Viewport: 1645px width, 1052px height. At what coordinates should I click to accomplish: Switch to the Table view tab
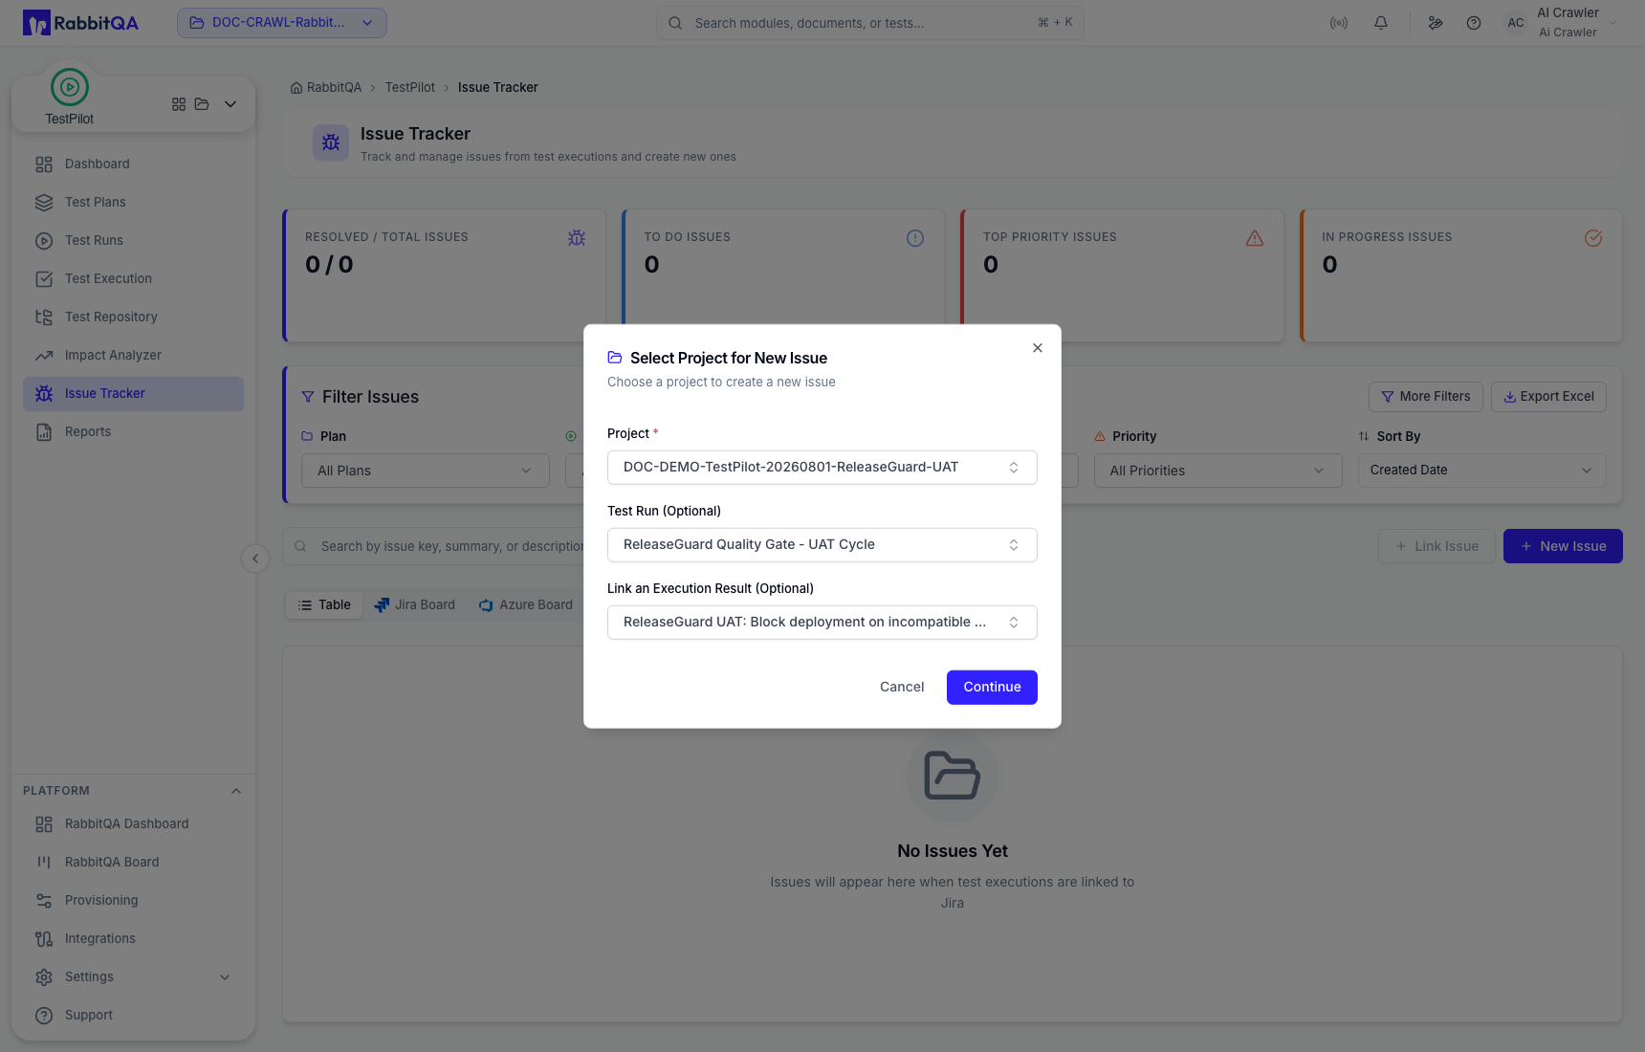coord(324,605)
